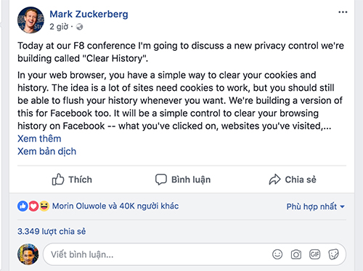Open the GIF picker in comment box

(x=314, y=254)
